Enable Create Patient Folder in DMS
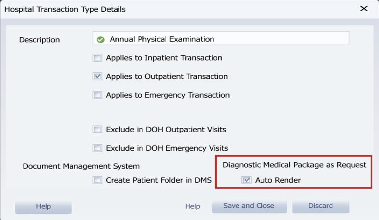379x220 pixels. (97, 180)
